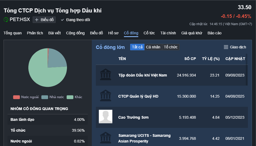Click the institution icon for CTCP Quản lý Quỹ HD
The height and width of the screenshot is (146, 256).
(x=106, y=96)
